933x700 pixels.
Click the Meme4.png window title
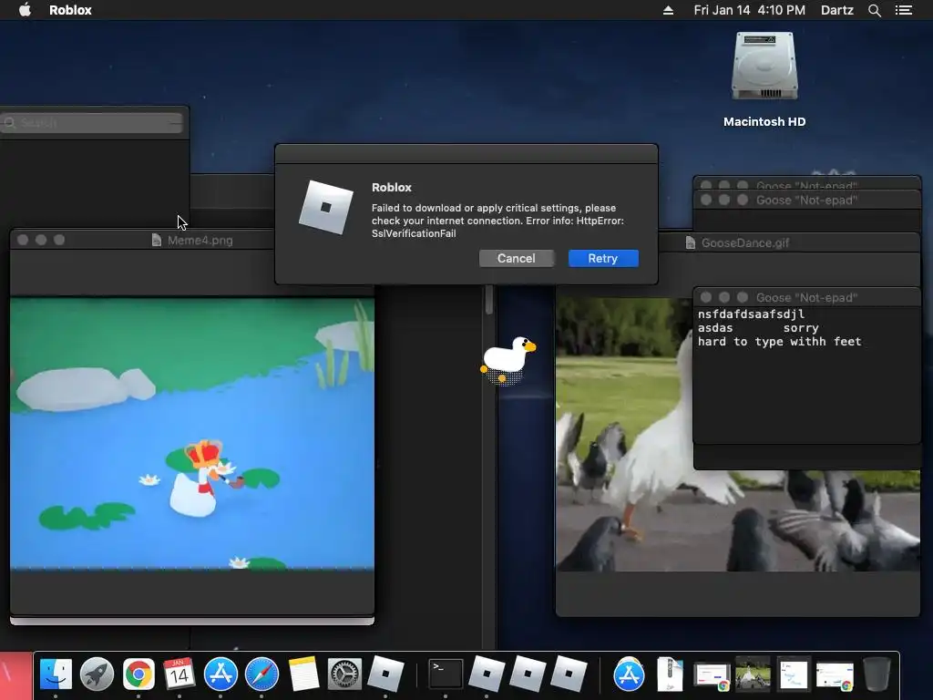(200, 241)
